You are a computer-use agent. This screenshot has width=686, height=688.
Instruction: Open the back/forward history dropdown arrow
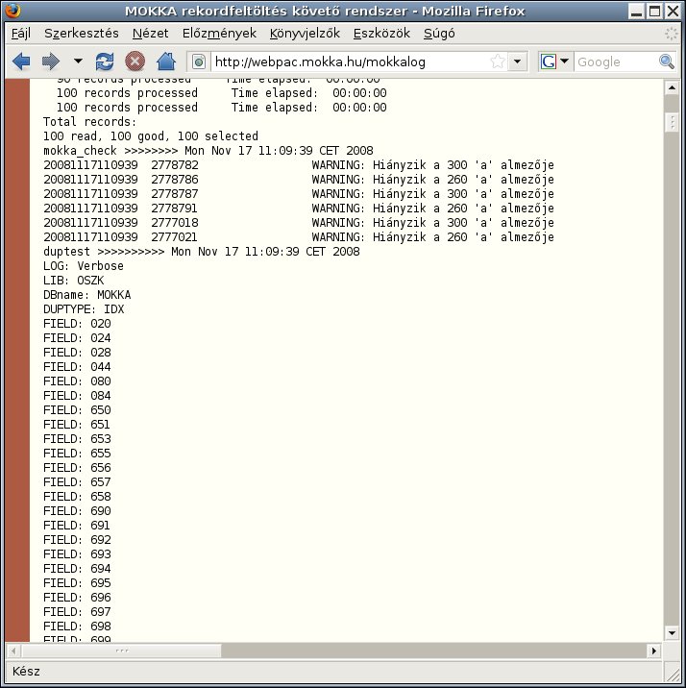point(78,61)
